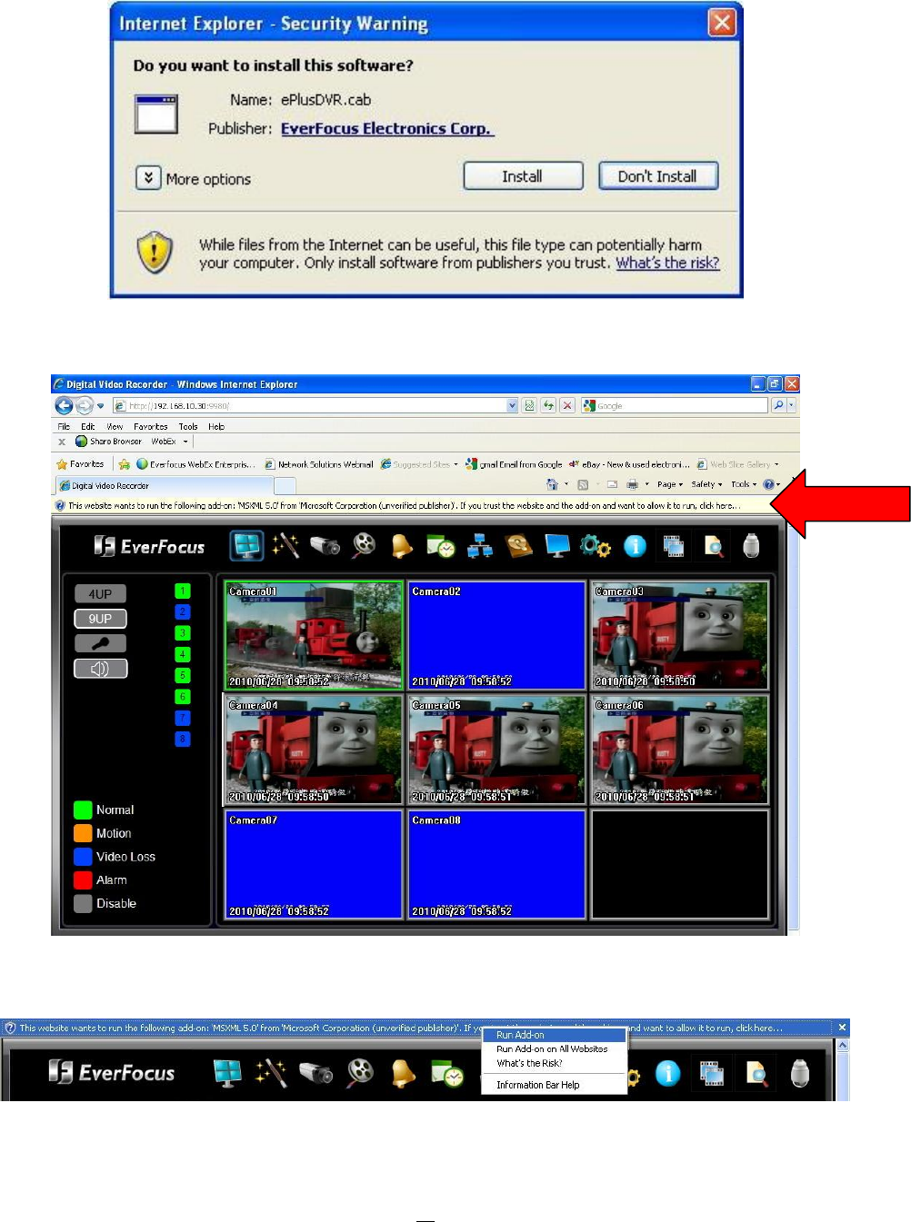Click Don't Install button
This screenshot has width=911, height=1222.
(657, 176)
